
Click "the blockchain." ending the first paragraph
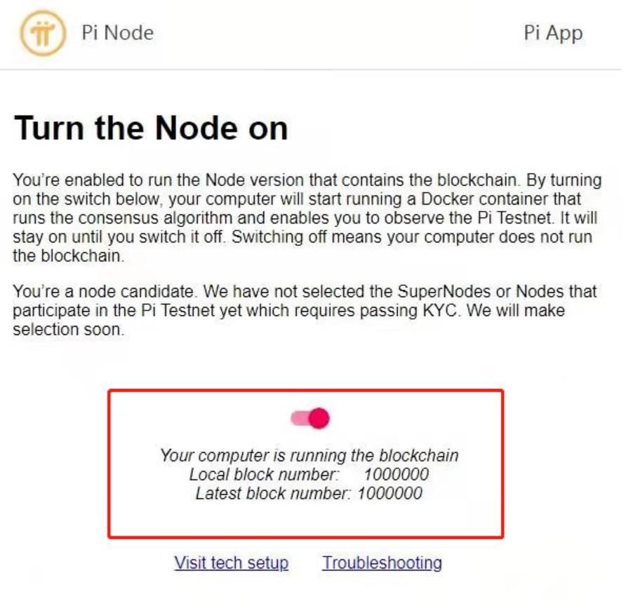tap(68, 256)
